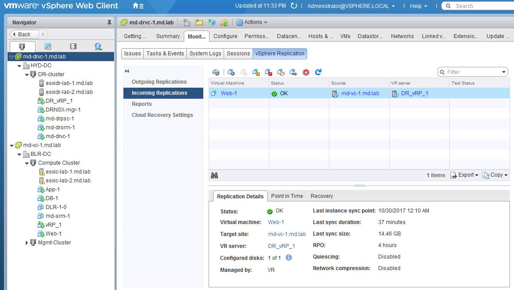The width and height of the screenshot is (514, 290).
Task: Open the home menu icon in header
Action: (x=138, y=6)
